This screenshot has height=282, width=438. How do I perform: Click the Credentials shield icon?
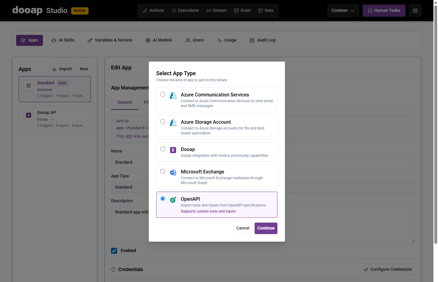click(x=113, y=270)
